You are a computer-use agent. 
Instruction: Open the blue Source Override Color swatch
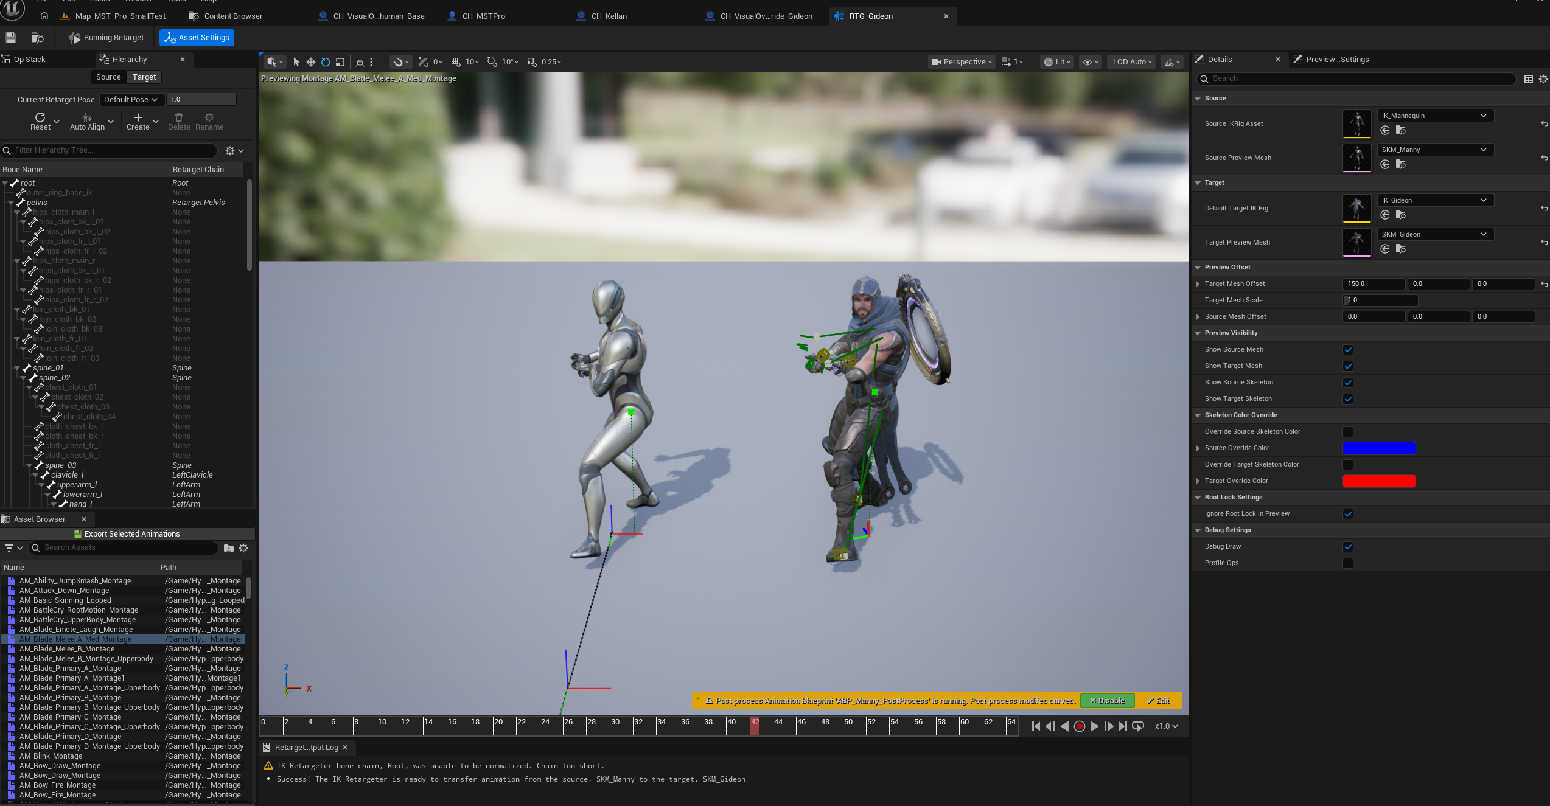click(1379, 448)
